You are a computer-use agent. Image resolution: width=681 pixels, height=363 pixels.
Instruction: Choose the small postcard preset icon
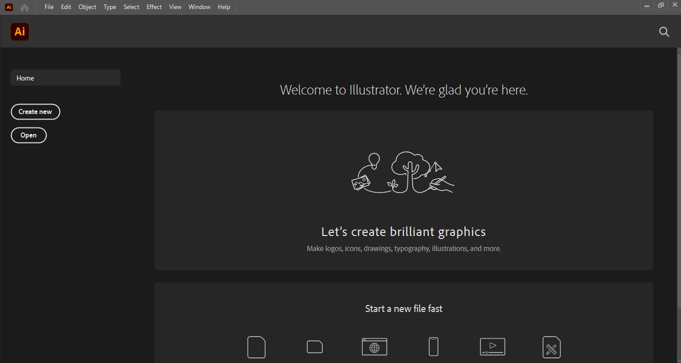(314, 346)
